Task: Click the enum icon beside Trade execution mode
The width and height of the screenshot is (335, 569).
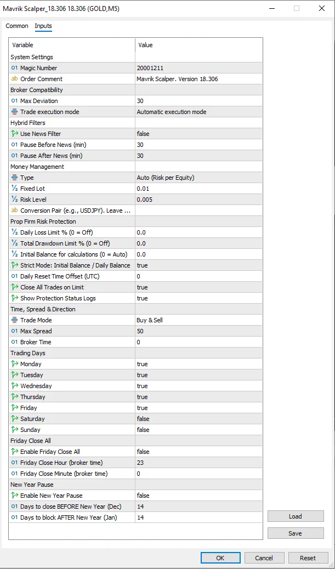Action: click(14, 112)
